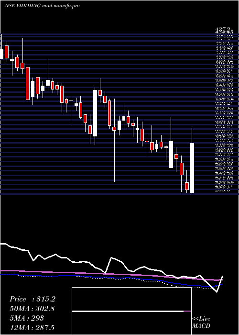Select the 5MA : 293 value
Screen dimensions: 239x335
tap(27, 318)
